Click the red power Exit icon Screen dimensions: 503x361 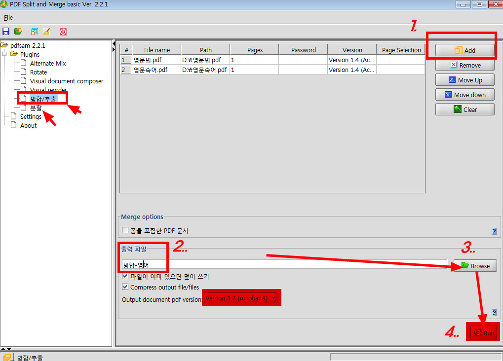[x=63, y=32]
